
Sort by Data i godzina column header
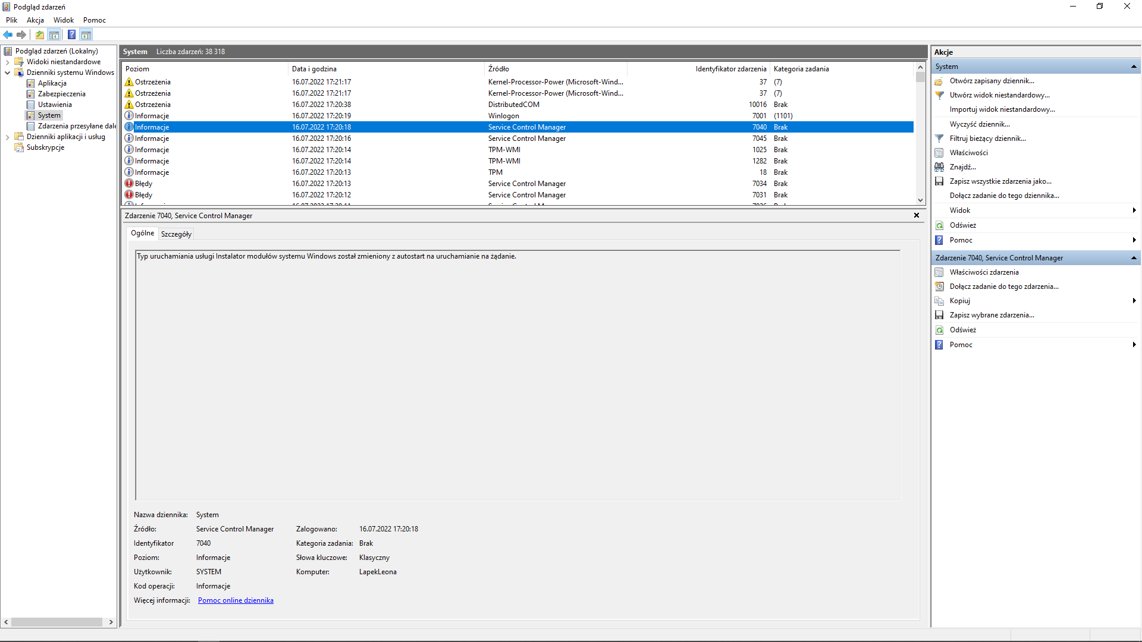[387, 69]
